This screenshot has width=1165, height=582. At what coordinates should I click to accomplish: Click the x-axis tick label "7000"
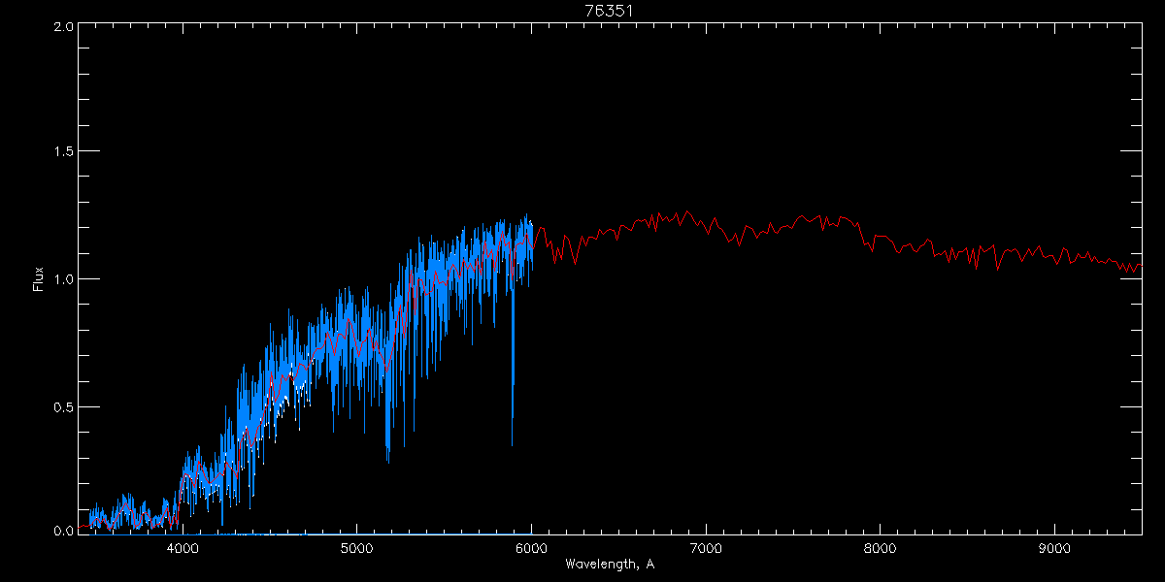706,547
